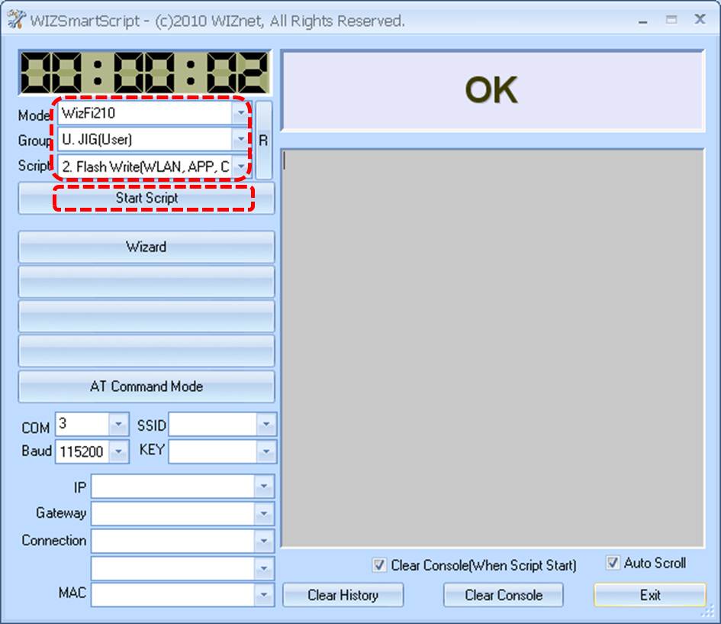Viewport: 721px width, 624px height.
Task: Exit the WIZSmartScript application
Action: 650,595
